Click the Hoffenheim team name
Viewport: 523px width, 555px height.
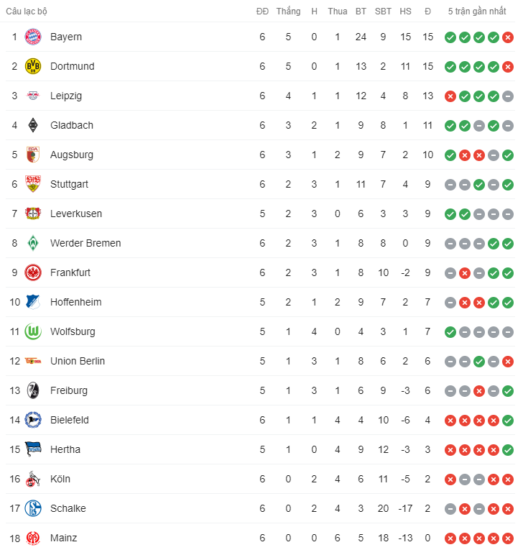(76, 303)
